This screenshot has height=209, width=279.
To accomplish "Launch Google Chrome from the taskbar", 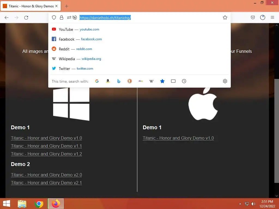I will [39, 204].
